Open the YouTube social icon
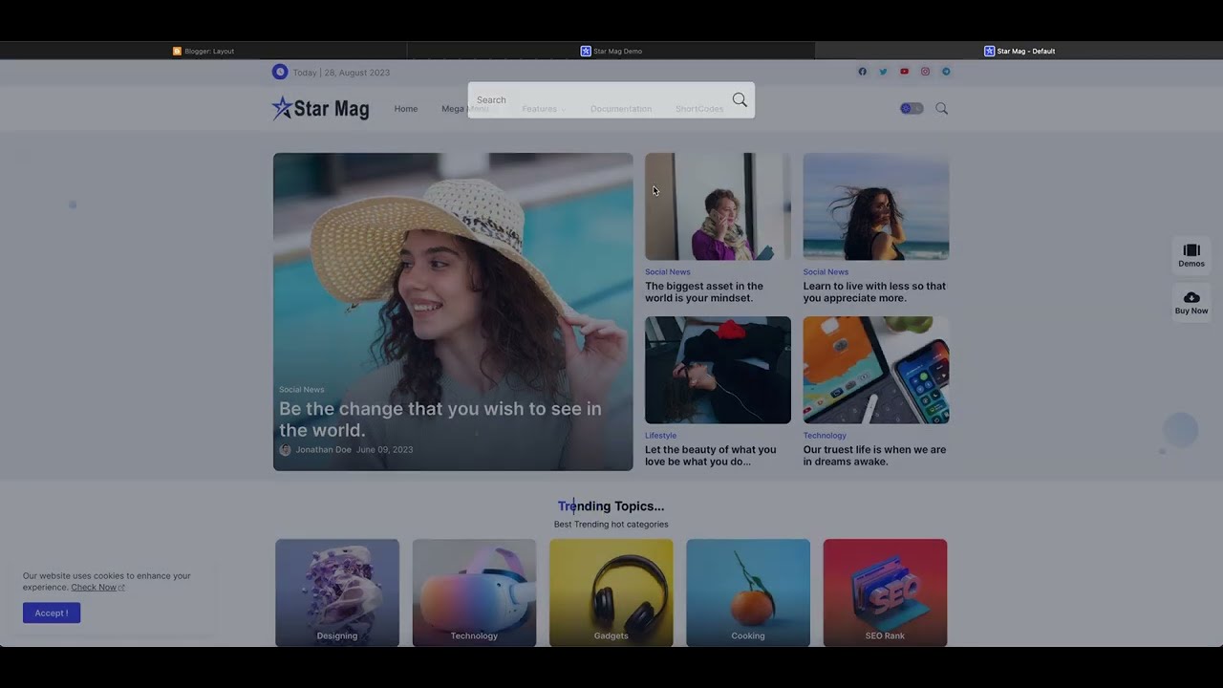The height and width of the screenshot is (688, 1223). (904, 72)
